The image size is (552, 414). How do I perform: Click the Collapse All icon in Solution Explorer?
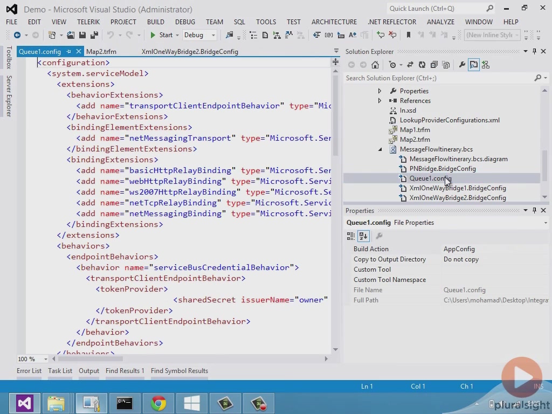(434, 65)
